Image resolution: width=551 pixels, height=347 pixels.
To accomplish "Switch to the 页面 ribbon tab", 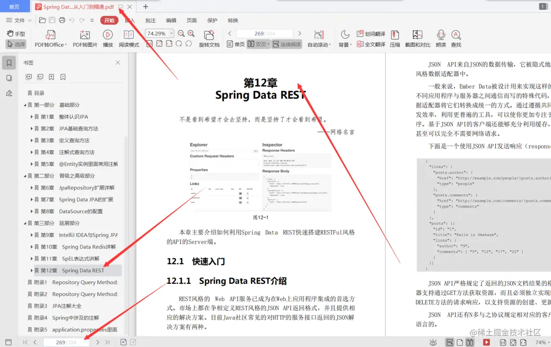I will (x=192, y=20).
